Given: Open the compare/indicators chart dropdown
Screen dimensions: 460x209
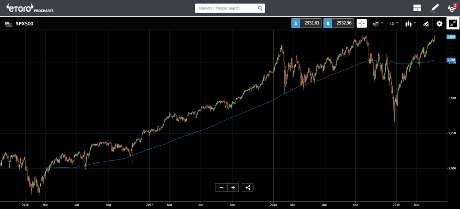Looking at the screenshot, I should [377, 23].
